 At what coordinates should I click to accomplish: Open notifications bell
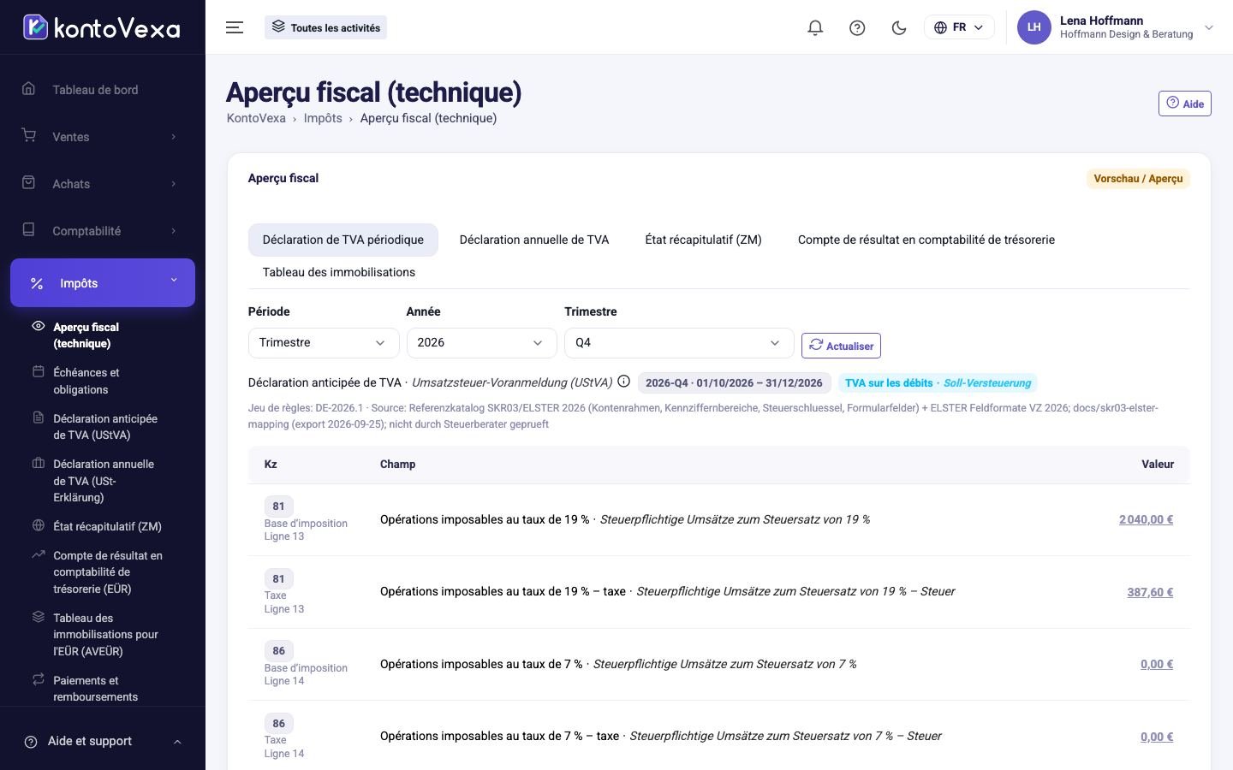tap(815, 27)
